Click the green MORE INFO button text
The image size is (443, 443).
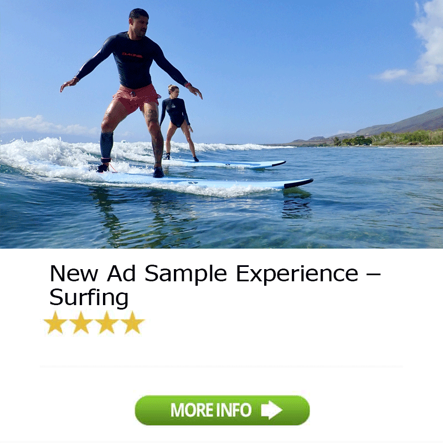point(211,410)
